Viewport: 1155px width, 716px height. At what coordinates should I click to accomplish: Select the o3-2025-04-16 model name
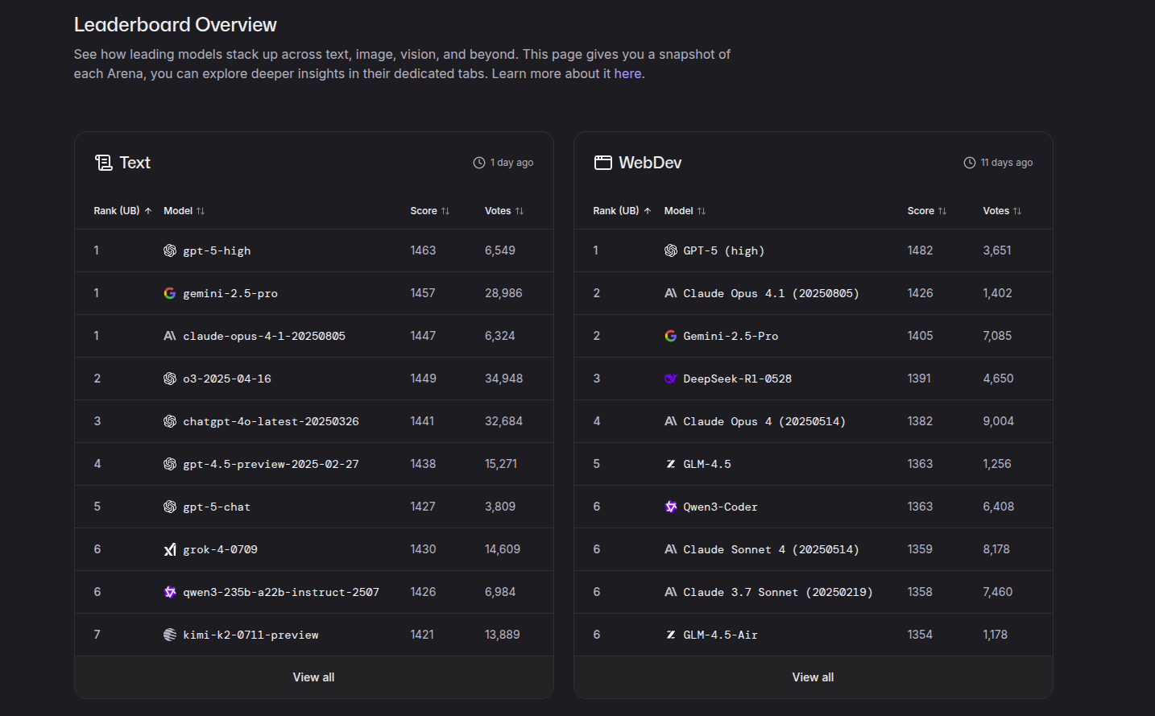(227, 379)
